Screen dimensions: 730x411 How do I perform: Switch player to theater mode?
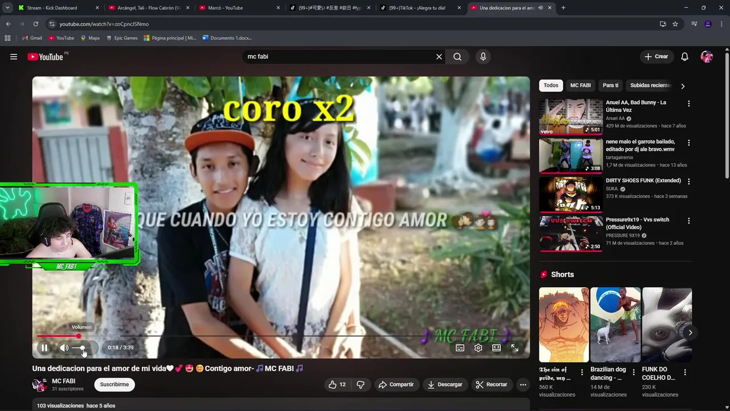[x=497, y=348]
